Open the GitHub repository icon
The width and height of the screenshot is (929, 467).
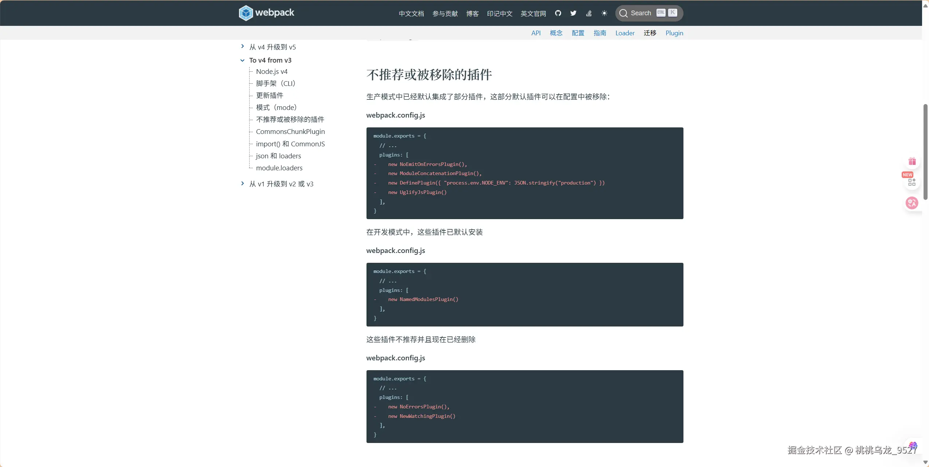(x=558, y=13)
